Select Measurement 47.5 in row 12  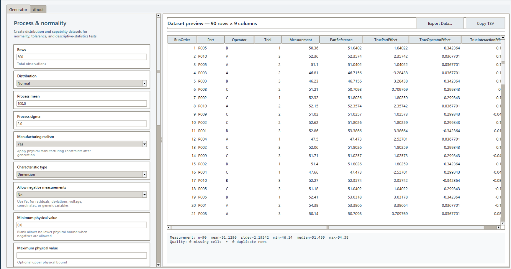[315, 139]
